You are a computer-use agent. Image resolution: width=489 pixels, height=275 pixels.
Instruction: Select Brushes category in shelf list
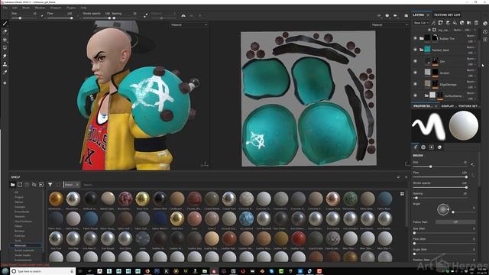tap(19, 231)
